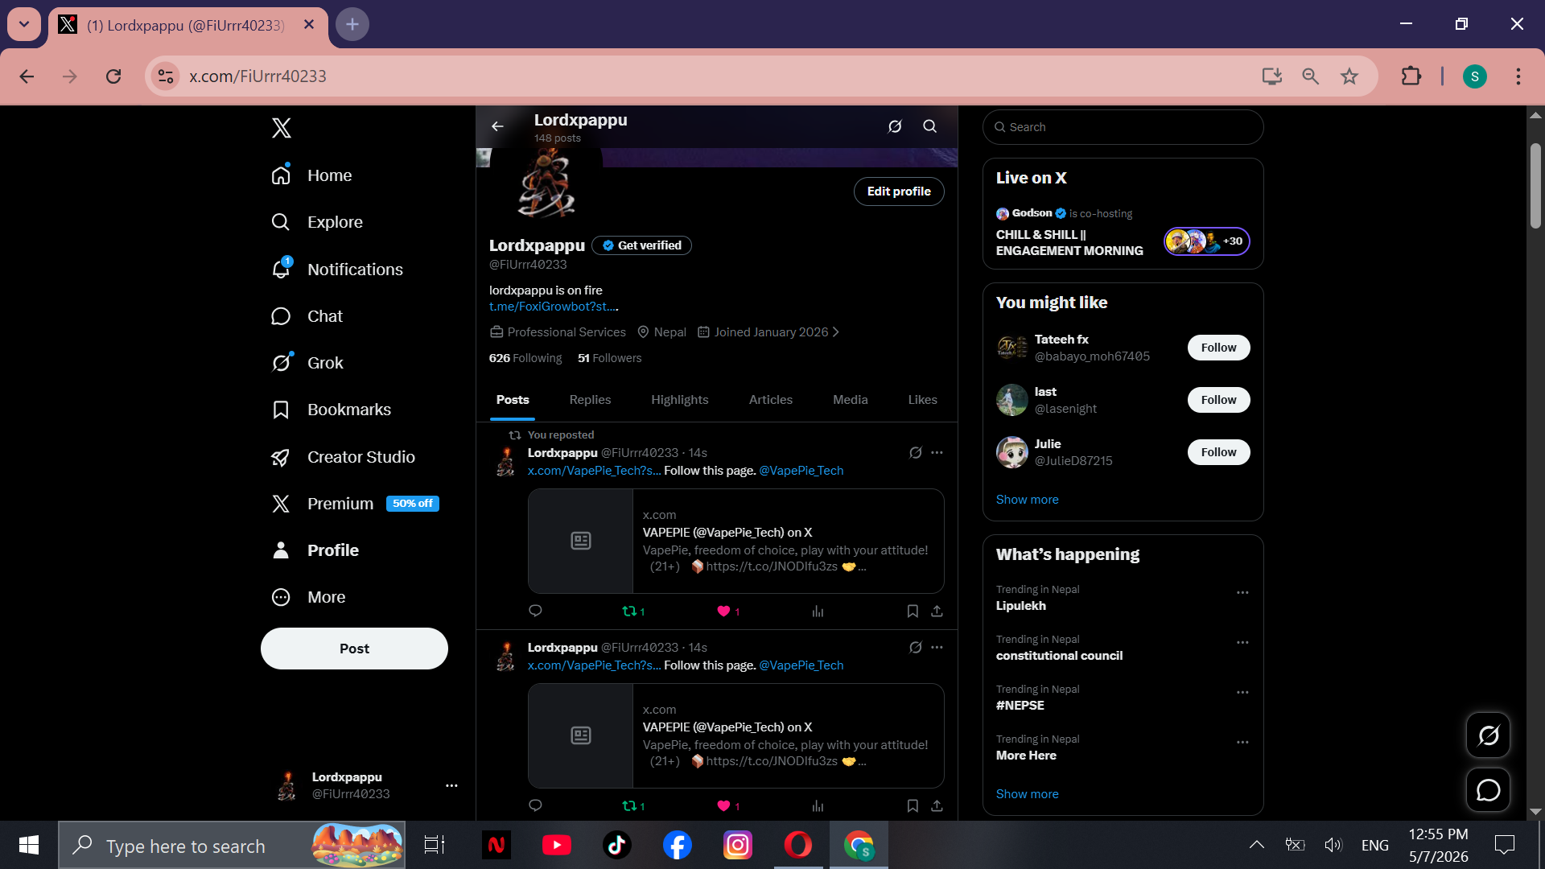Toggle repost on the second post
The height and width of the screenshot is (869, 1545).
click(x=633, y=806)
